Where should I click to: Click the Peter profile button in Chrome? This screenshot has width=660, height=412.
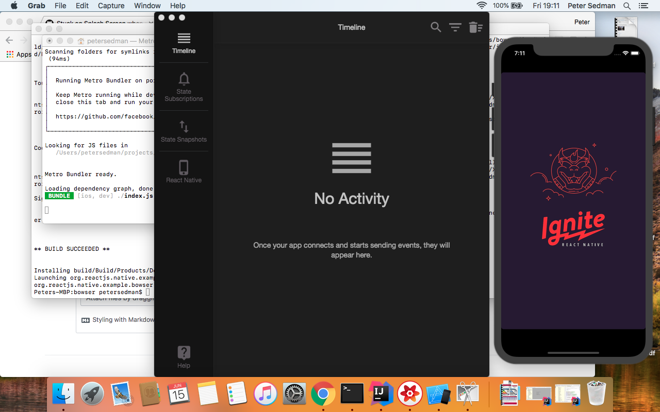[582, 22]
